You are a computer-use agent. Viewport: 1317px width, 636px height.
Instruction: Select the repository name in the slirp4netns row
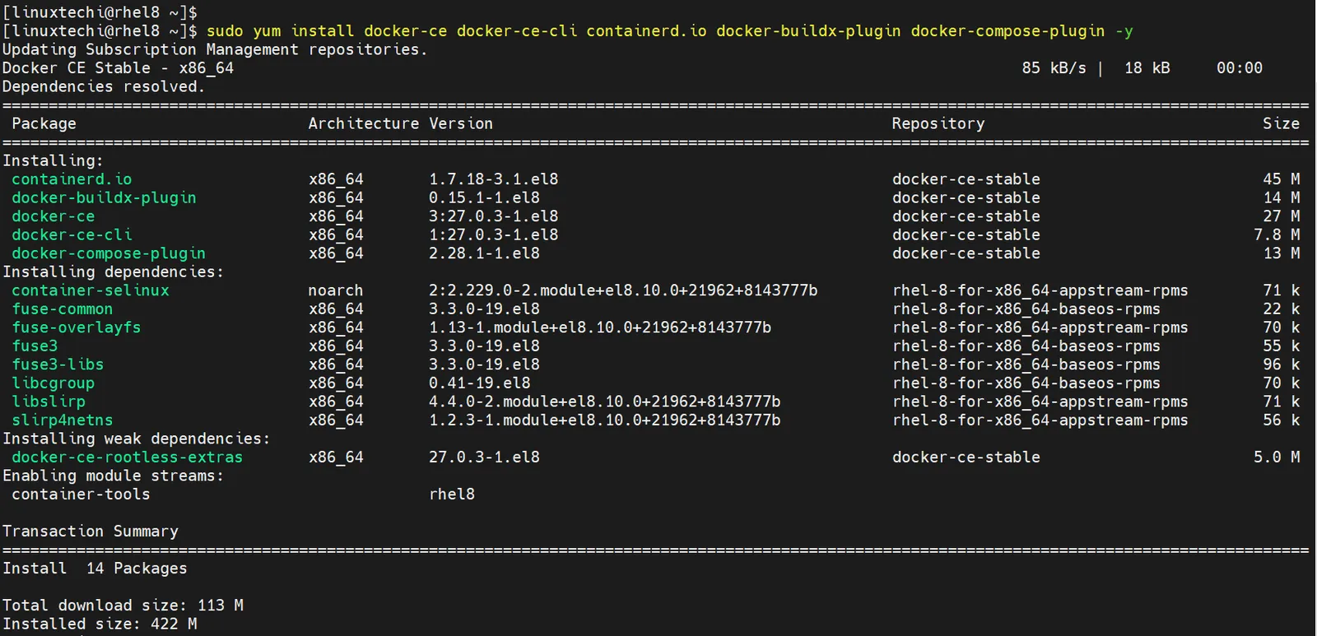click(1040, 420)
